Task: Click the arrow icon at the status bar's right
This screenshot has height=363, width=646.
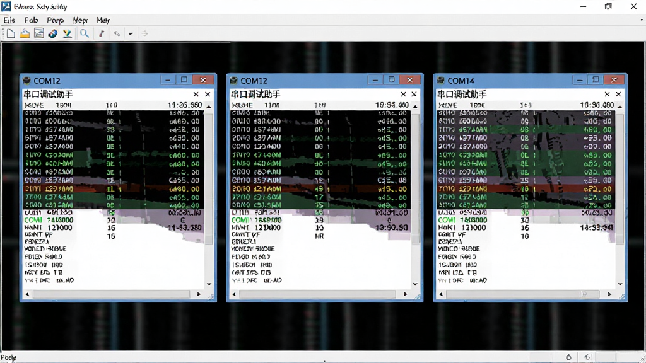Action: pos(587,357)
